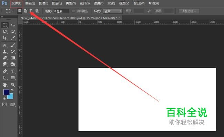Viewport: 224px width, 137px height.
Task: Click the Ps application logo
Action: click(x=4, y=3)
